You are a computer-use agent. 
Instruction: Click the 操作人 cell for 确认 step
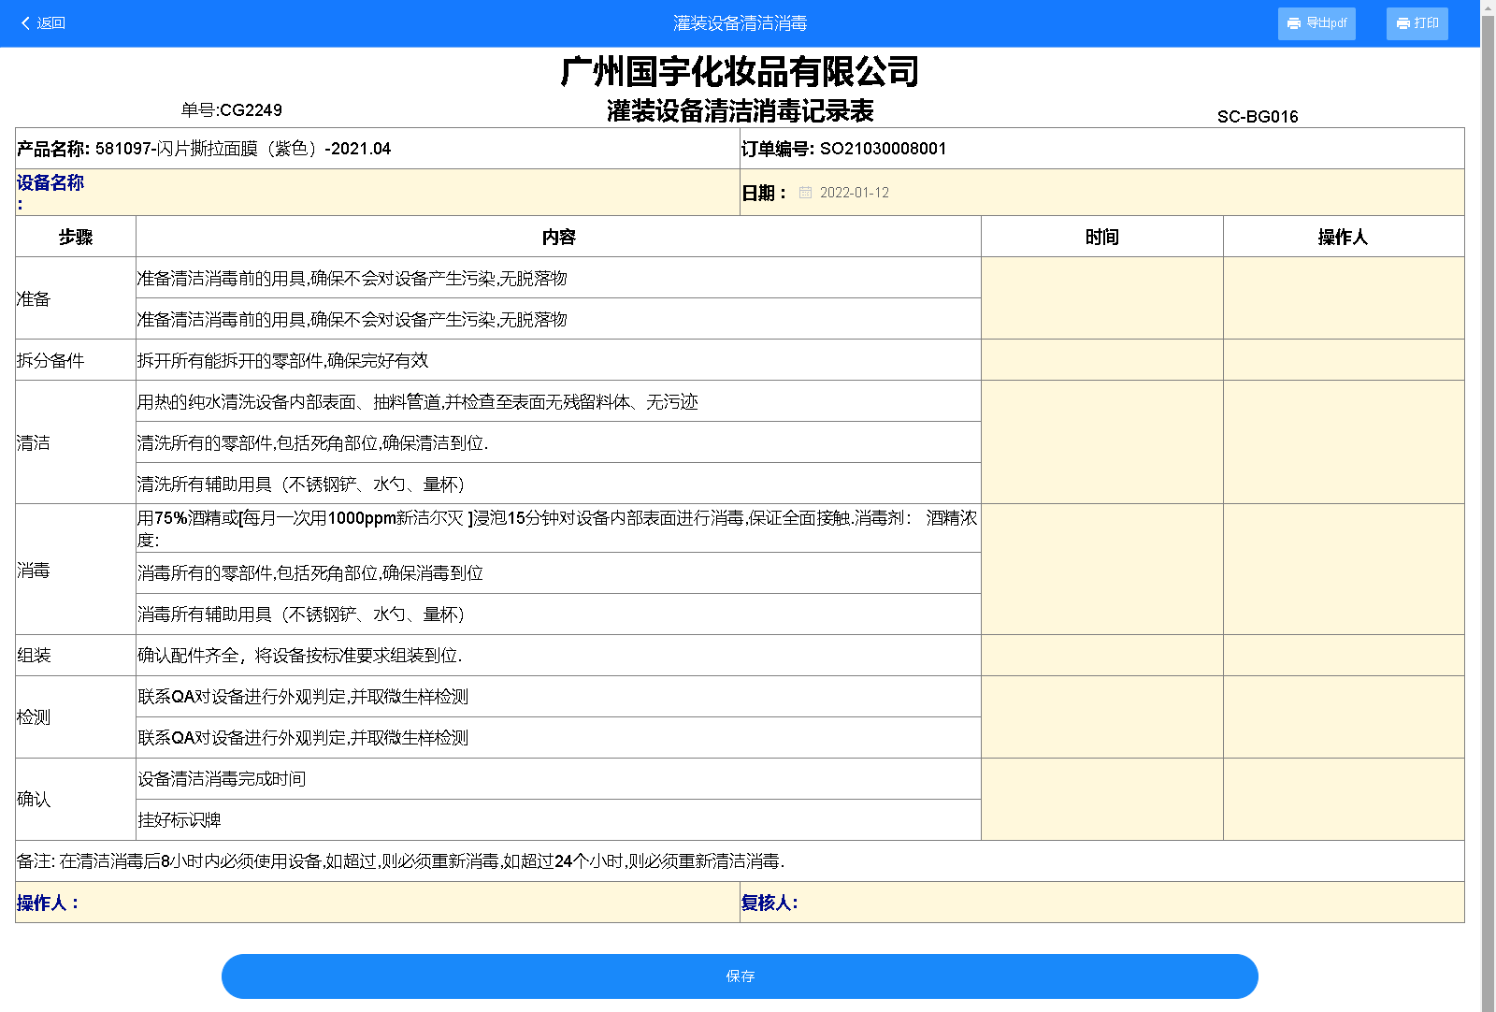click(1343, 800)
